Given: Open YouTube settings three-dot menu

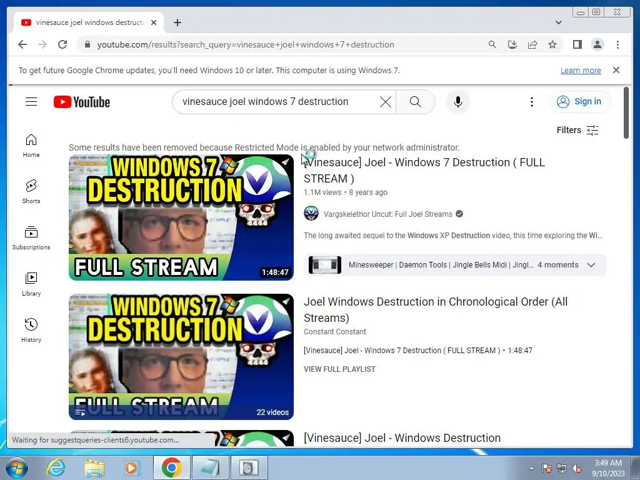Looking at the screenshot, I should click(531, 102).
